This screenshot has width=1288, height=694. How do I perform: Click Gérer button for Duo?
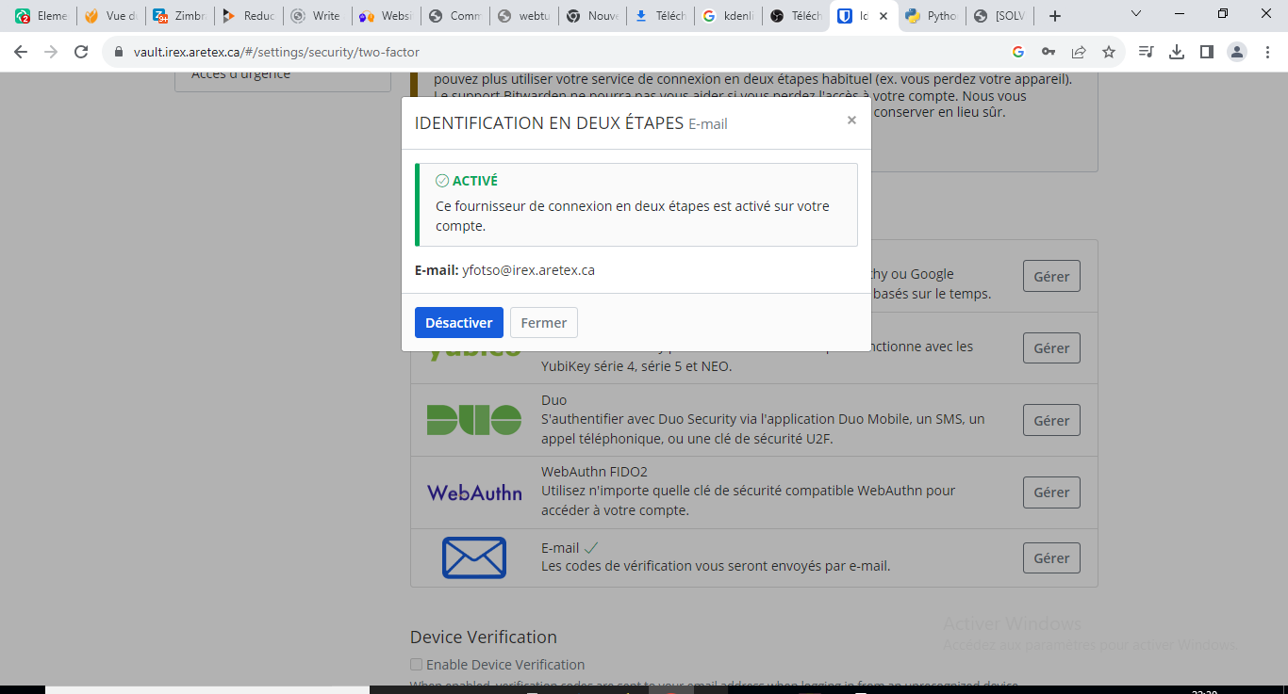coord(1051,420)
